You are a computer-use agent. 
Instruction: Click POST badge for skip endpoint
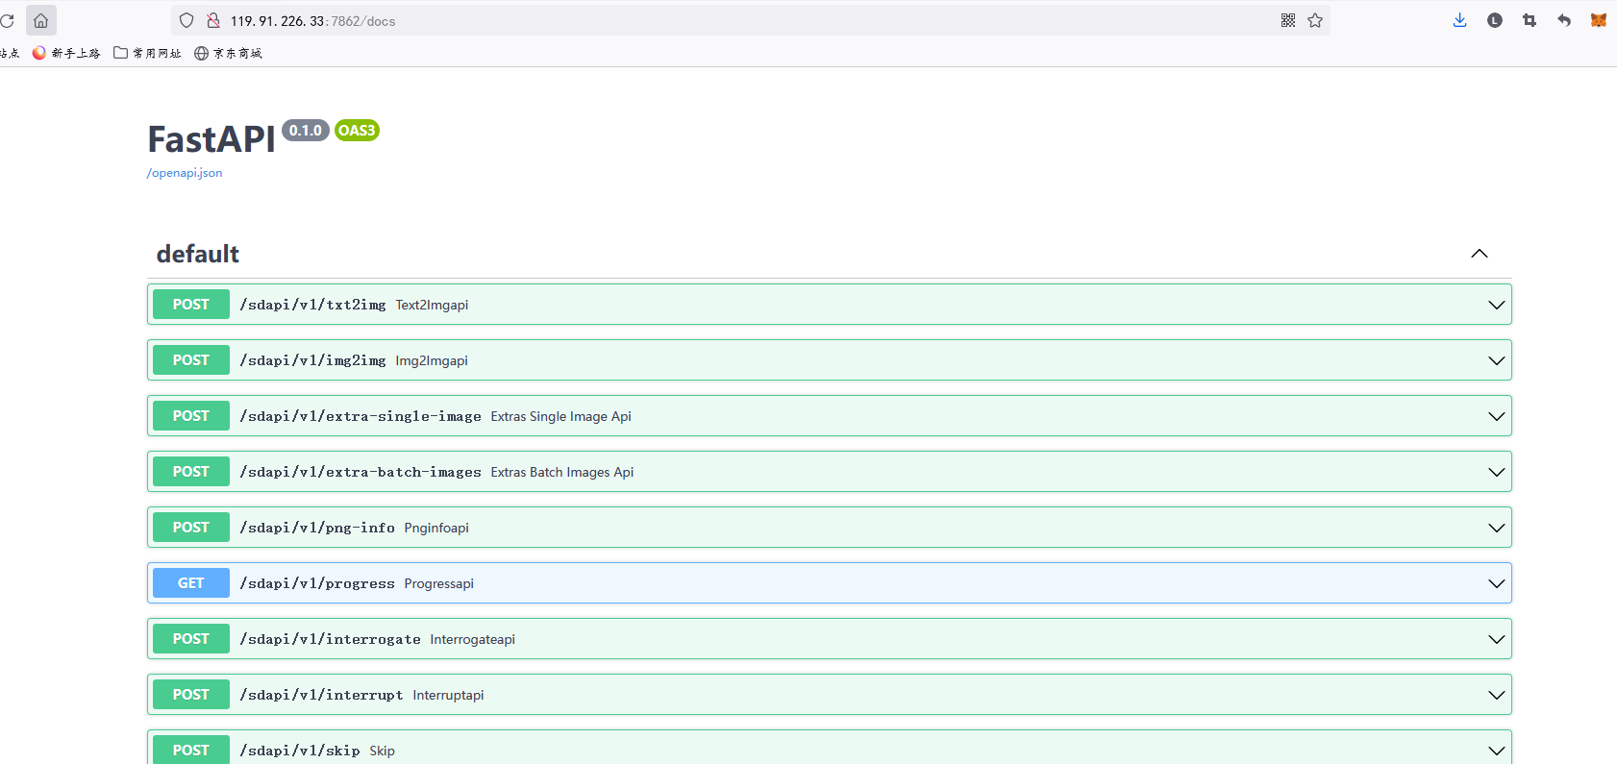[191, 750]
